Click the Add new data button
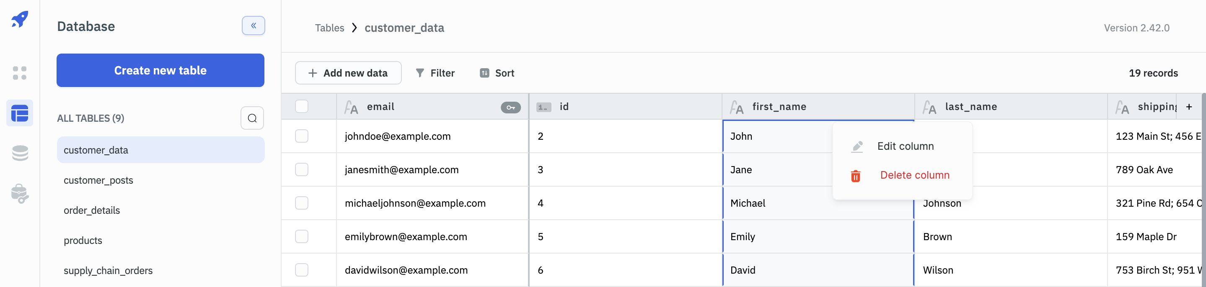This screenshot has height=287, width=1206. point(348,73)
